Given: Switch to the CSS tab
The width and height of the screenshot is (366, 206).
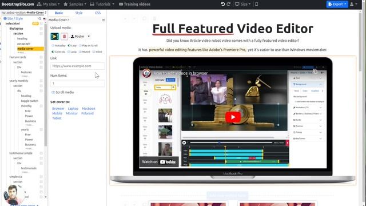Looking at the screenshot, I should 98,13.
